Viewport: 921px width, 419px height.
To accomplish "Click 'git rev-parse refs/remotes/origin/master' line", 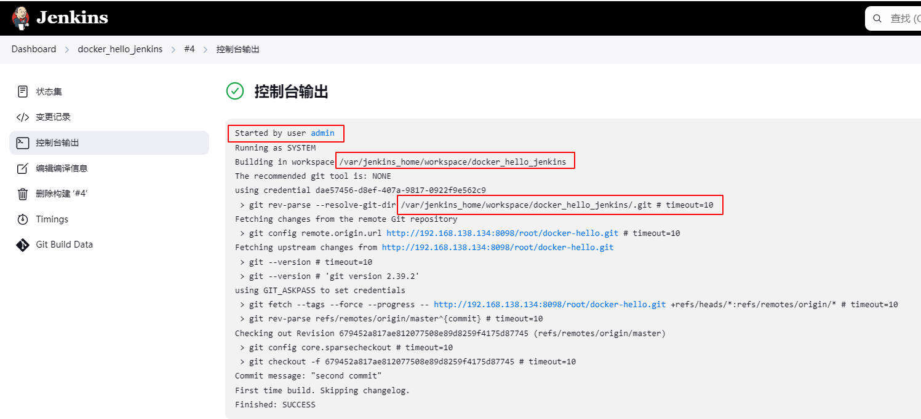I will (x=391, y=319).
